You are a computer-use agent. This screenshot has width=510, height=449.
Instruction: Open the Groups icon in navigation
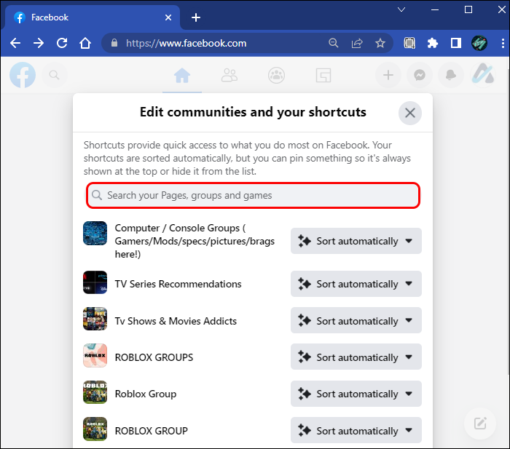tap(276, 75)
